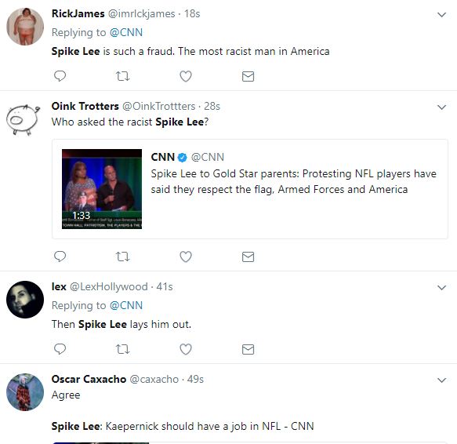The height and width of the screenshot is (444, 457).
Task: Visit the @LexHollywood profile handle
Action: 109,287
